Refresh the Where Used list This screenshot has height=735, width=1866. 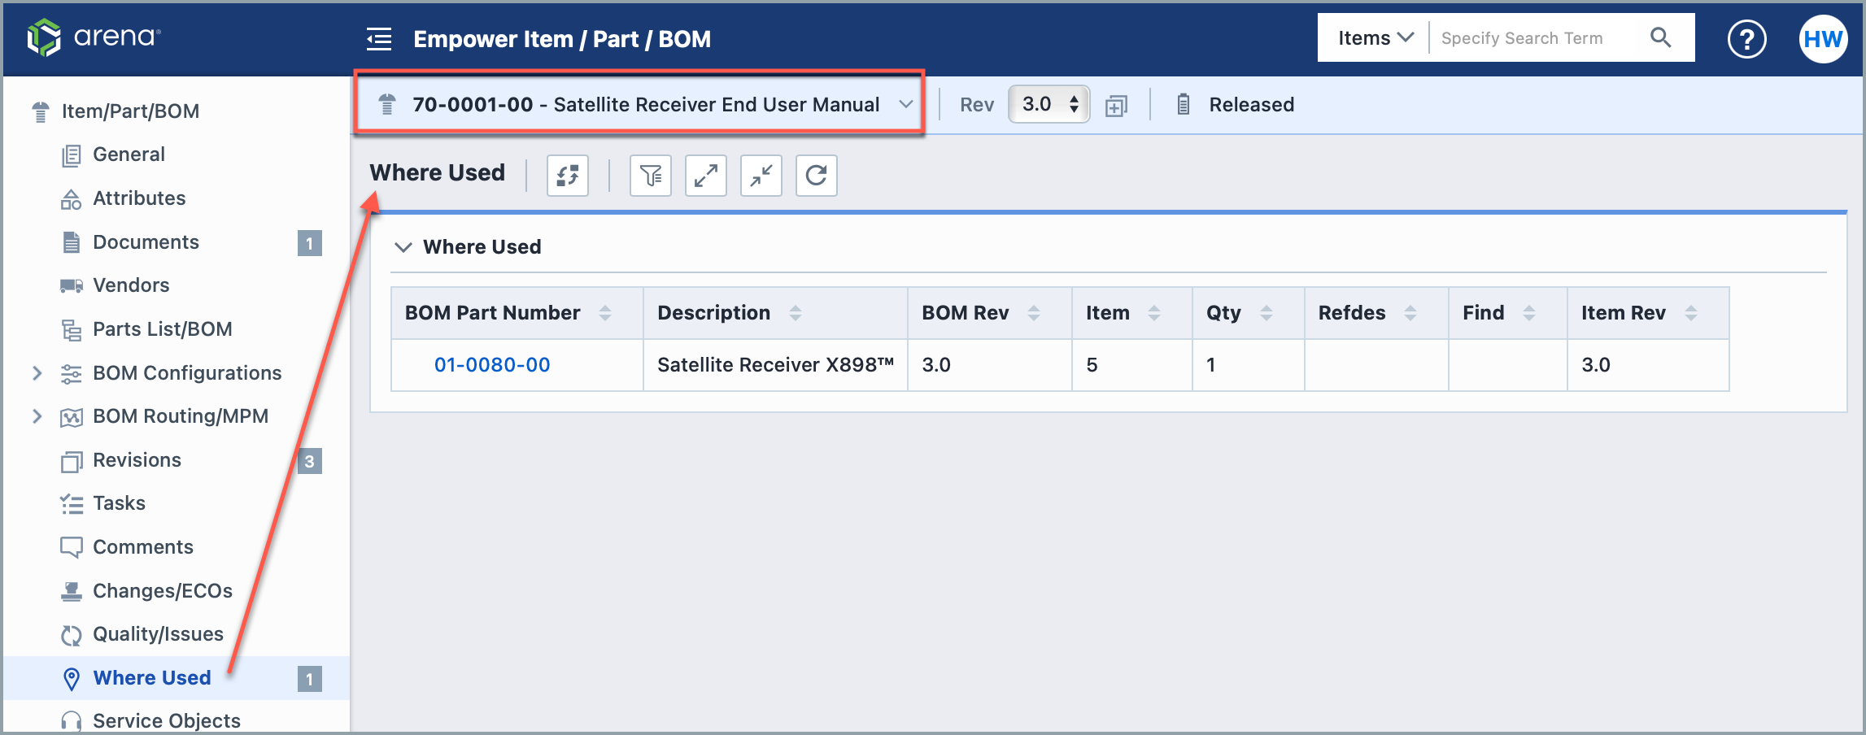click(816, 175)
